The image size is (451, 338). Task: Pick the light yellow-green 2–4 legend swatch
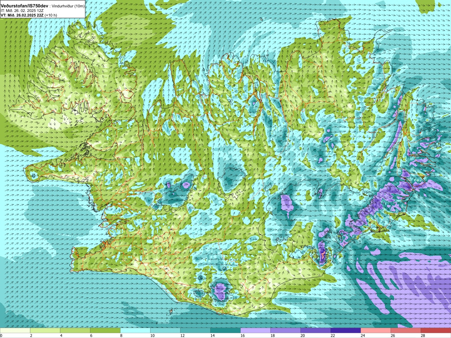tap(45, 331)
